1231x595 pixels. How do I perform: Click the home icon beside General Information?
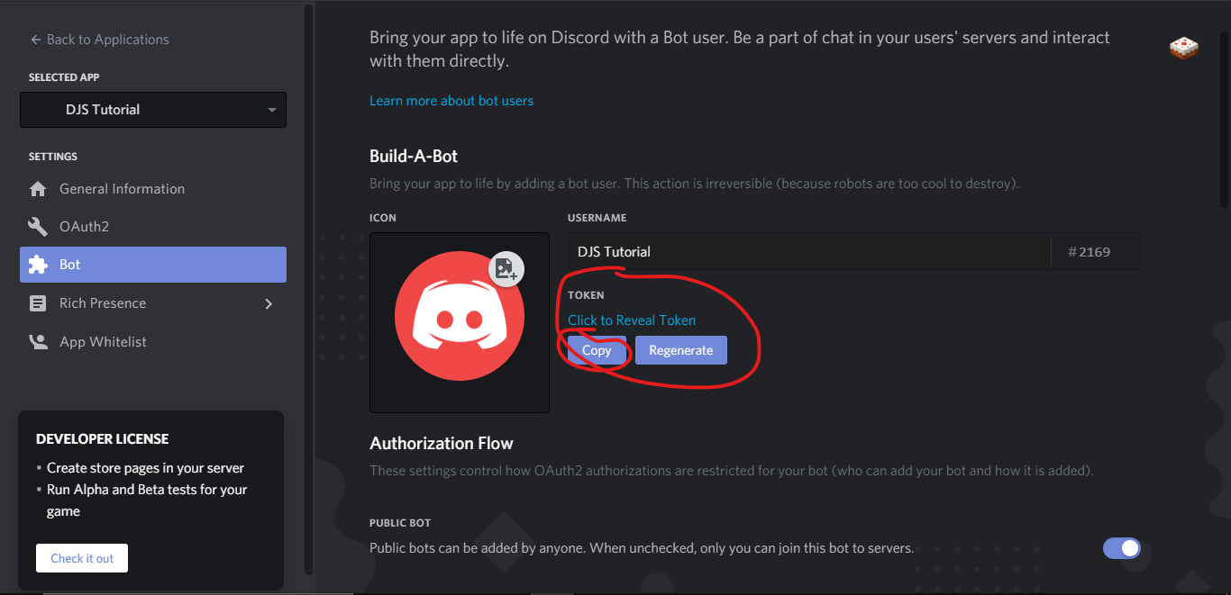38,189
